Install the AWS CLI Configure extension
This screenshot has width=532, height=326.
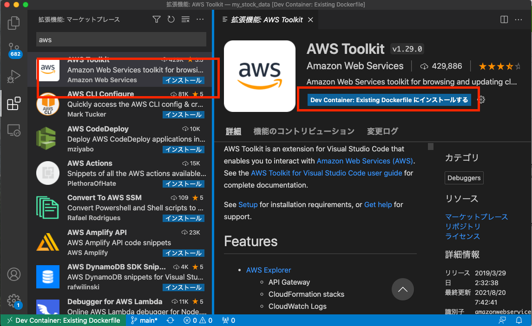pos(183,115)
